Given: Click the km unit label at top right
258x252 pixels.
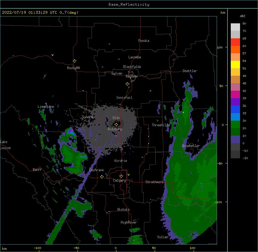Looking at the screenshot, I should (223, 13).
